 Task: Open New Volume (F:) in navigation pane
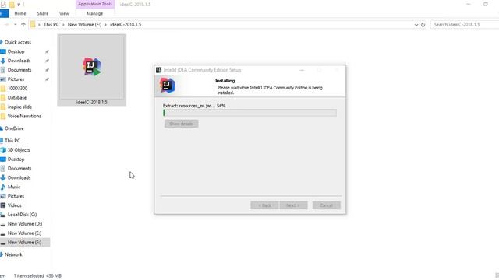24,242
